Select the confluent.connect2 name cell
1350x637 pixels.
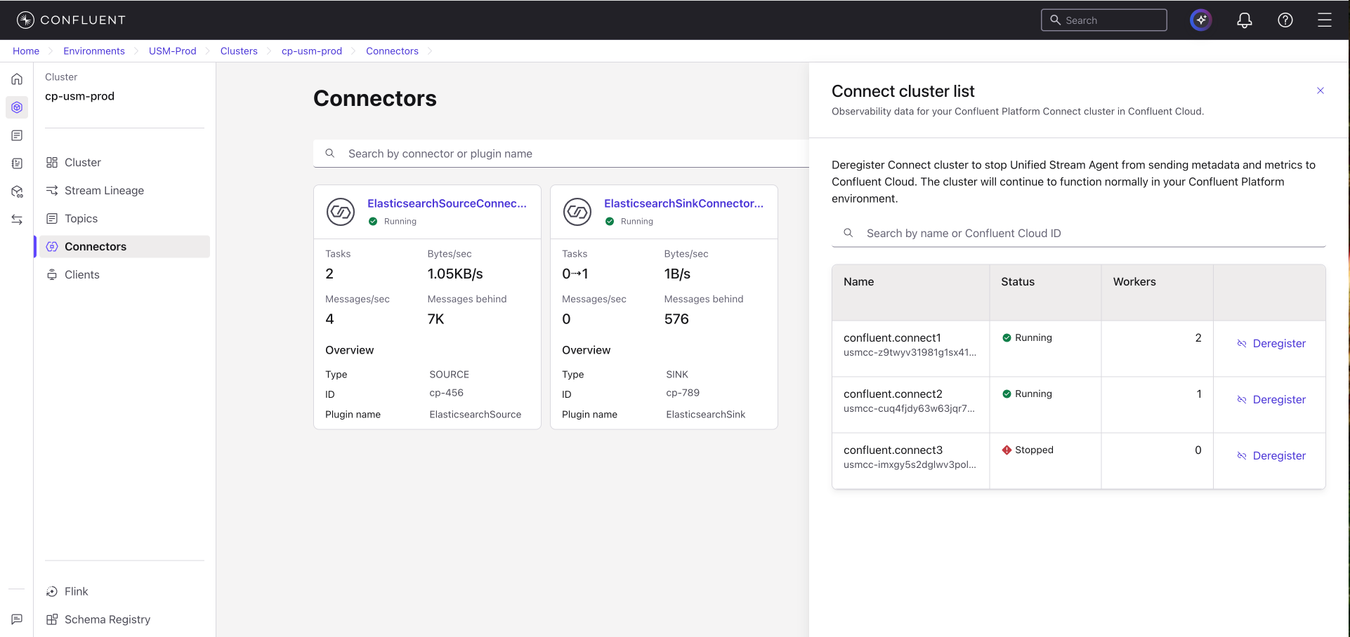(910, 405)
